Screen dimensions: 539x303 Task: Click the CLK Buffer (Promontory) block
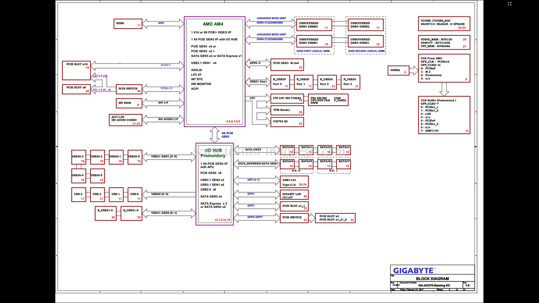click(x=444, y=115)
